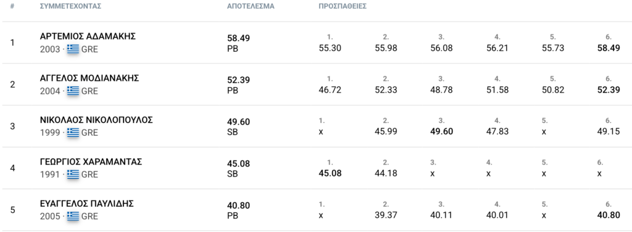Click the Greek flag under ΓΕΩΡΓΙΟΣ ΧΑΡΑΜΑΝΤΑΣ
The height and width of the screenshot is (232, 632).
(x=73, y=175)
